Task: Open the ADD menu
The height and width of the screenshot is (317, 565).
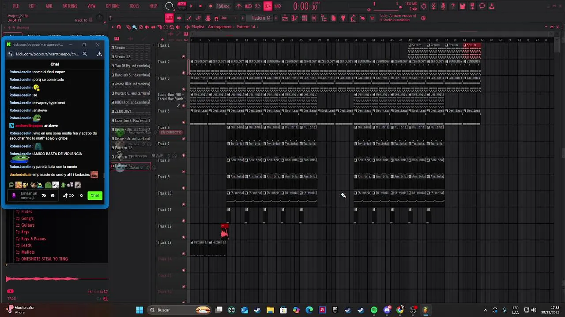Action: point(49,6)
